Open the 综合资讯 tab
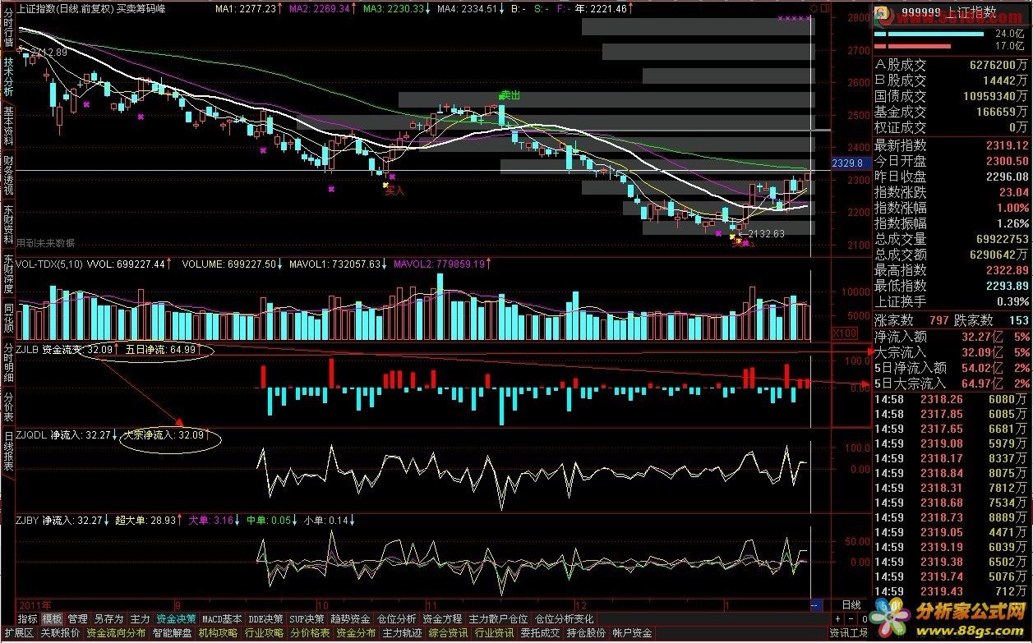This screenshot has height=643, width=1033. point(449,633)
